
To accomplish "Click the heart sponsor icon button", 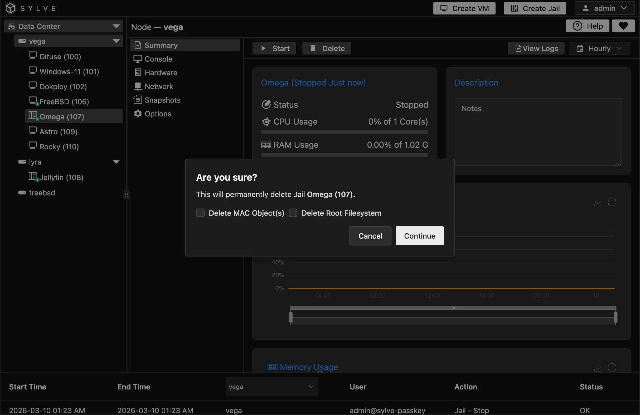I will tap(623, 26).
